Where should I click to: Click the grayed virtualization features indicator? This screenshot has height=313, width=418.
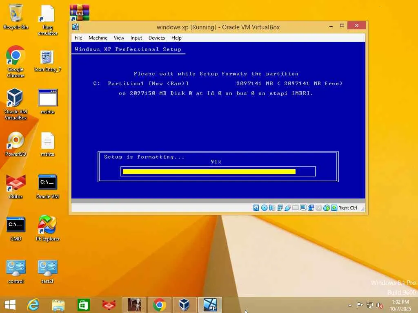[x=318, y=208]
